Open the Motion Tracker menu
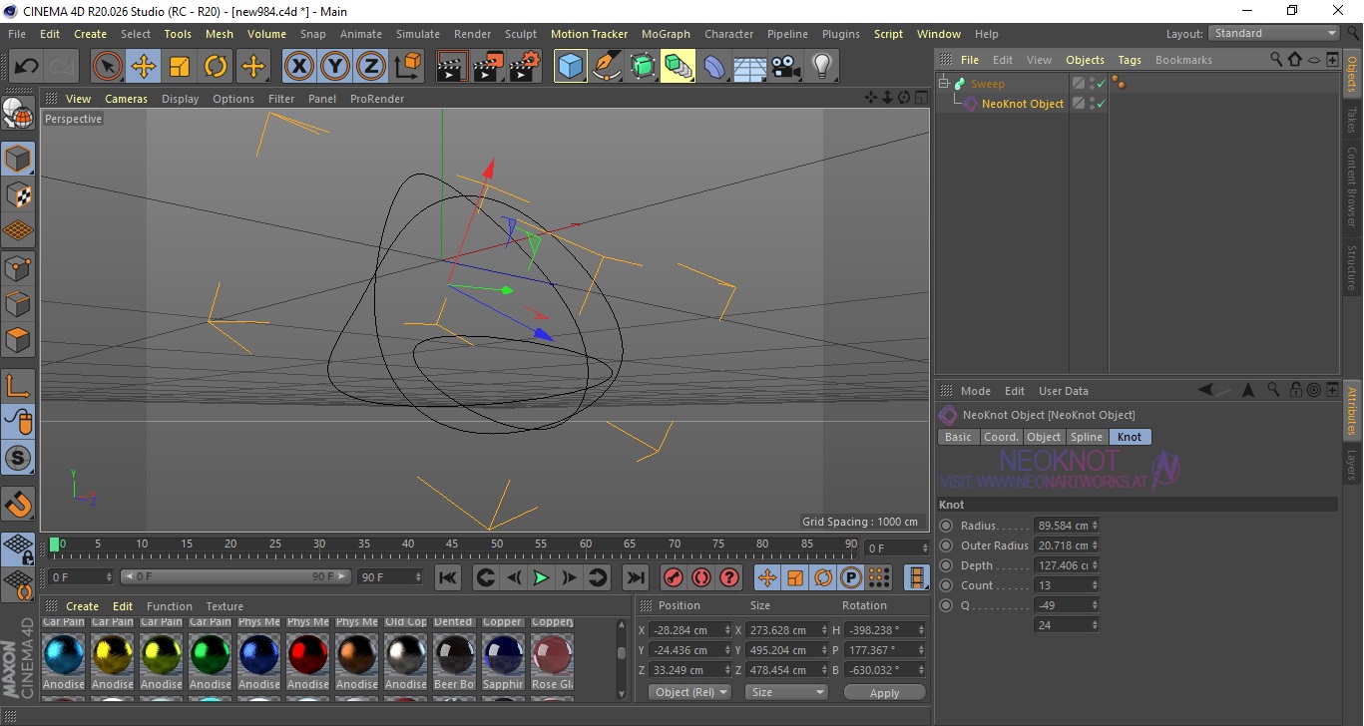1364x726 pixels. [590, 34]
